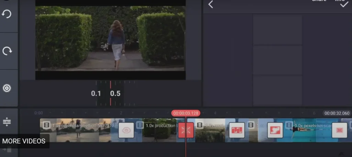
Task: Click the total duration 00:00:32.060 label
Action: click(x=337, y=113)
